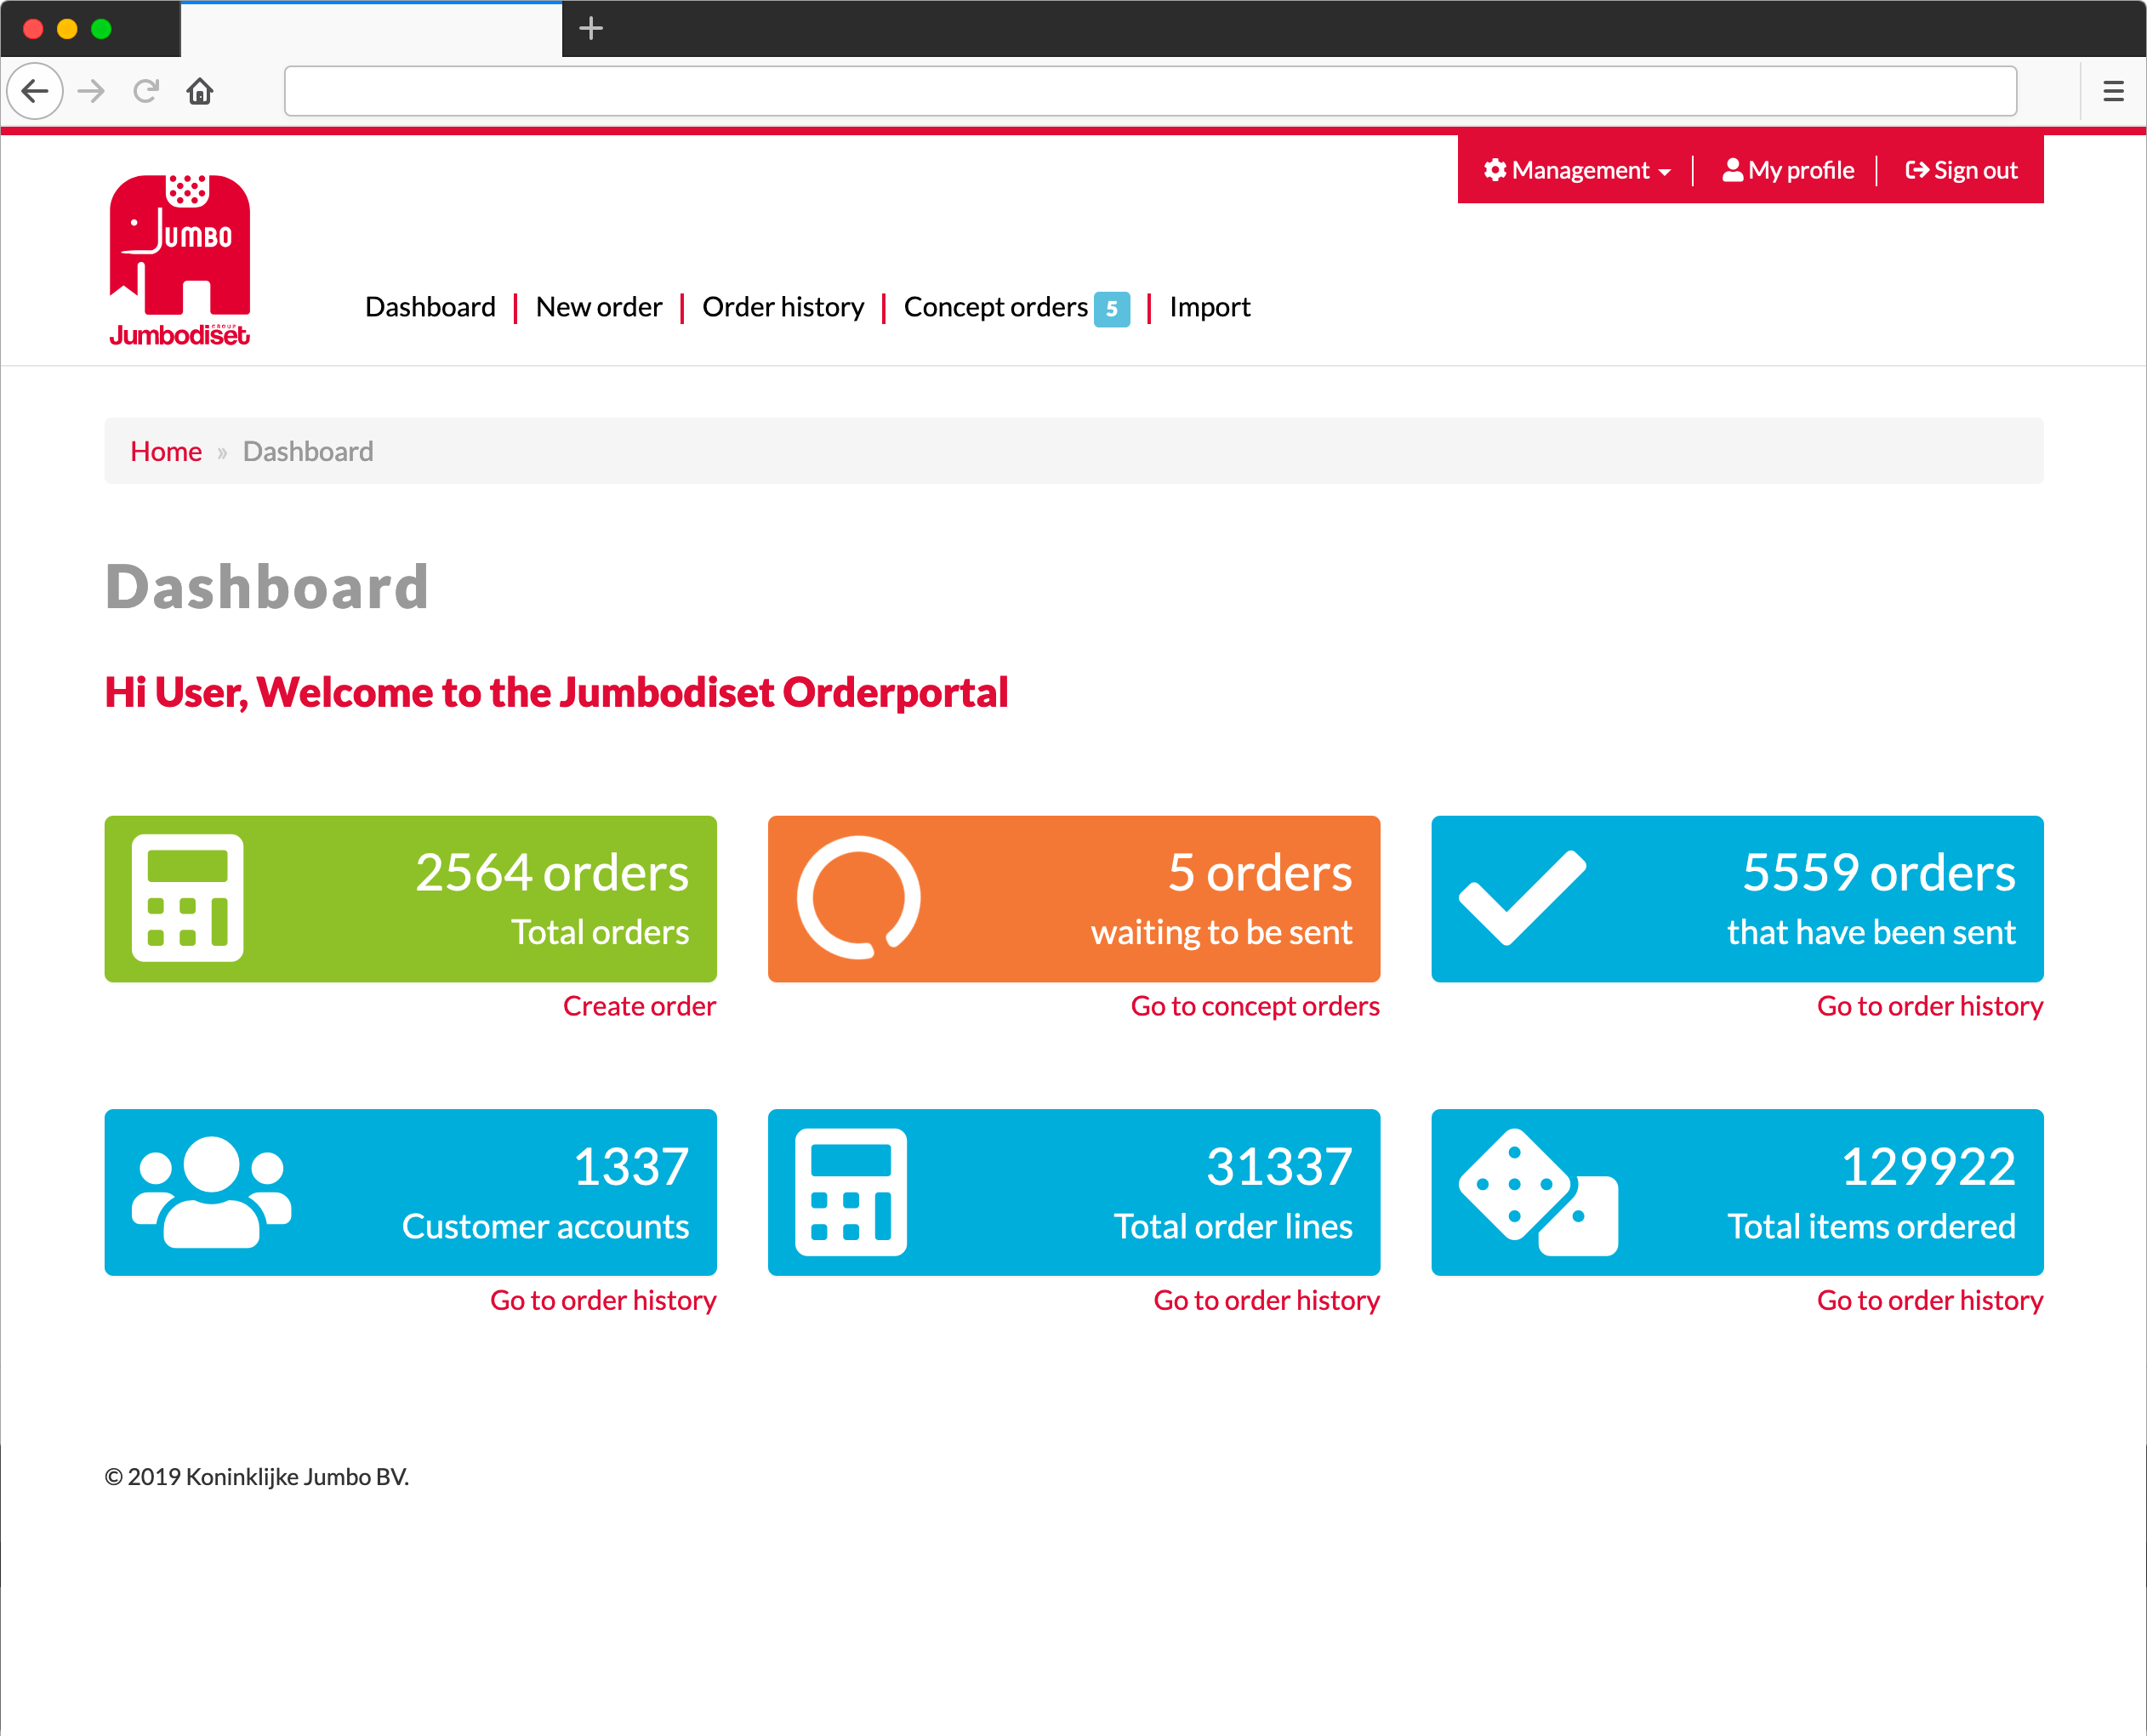The width and height of the screenshot is (2147, 1736).
Task: Click the 2564 orders text
Action: click(x=552, y=873)
